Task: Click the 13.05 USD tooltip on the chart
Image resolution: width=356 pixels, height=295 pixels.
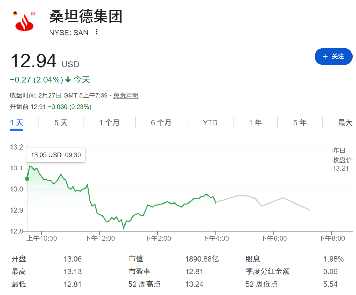Action: point(56,155)
